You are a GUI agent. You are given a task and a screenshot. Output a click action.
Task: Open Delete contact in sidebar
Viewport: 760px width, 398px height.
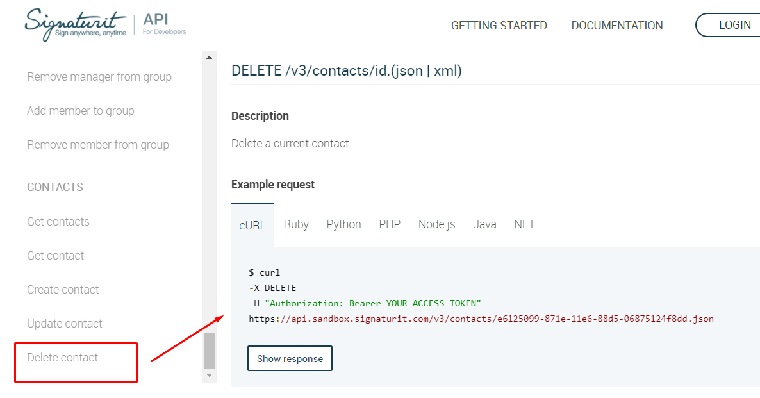coord(63,358)
